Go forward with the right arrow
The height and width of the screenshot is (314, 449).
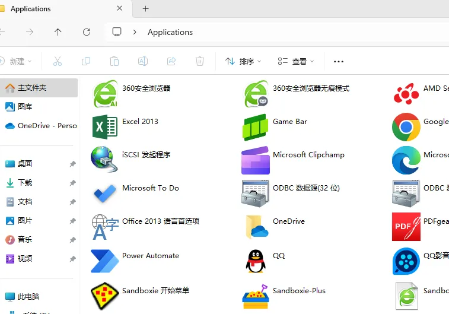tap(30, 32)
